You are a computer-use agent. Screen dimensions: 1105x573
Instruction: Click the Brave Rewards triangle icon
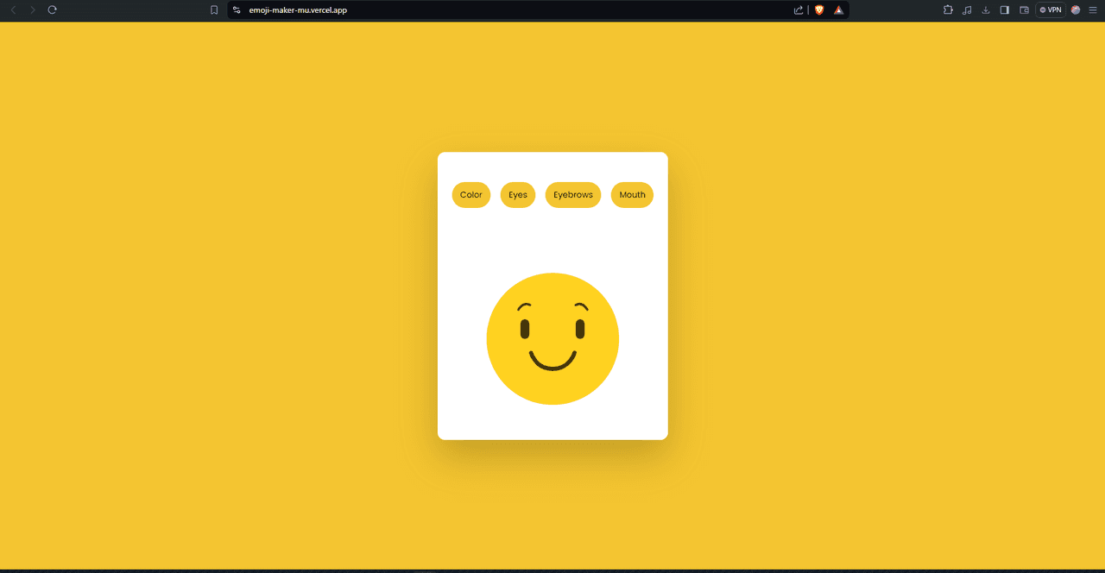point(838,9)
